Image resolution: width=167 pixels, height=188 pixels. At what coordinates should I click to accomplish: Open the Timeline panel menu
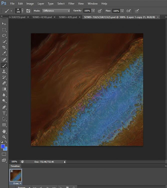click(166, 166)
